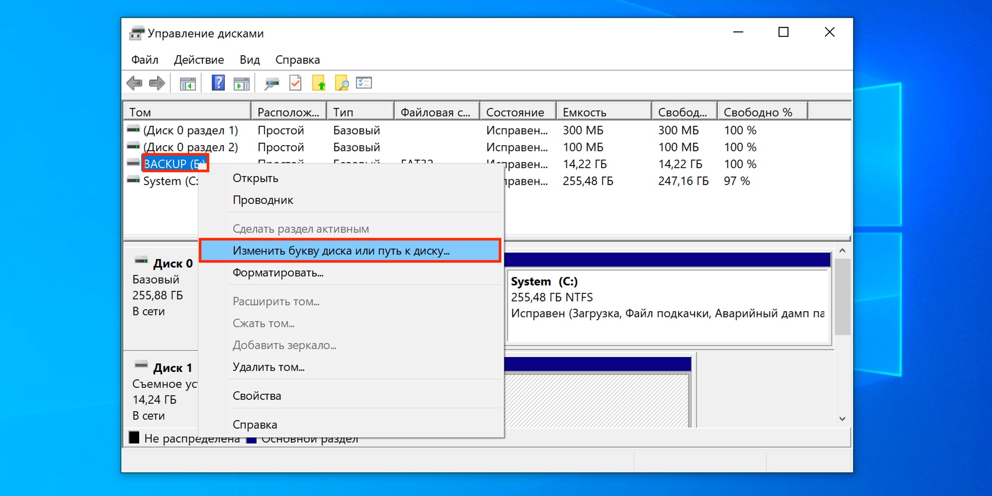Click the 14,22 ГБ capacity cell
The width and height of the screenshot is (992, 496).
584,164
